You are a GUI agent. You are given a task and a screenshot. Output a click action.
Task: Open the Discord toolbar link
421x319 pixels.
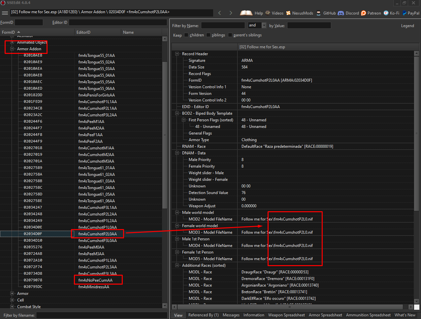click(x=348, y=13)
